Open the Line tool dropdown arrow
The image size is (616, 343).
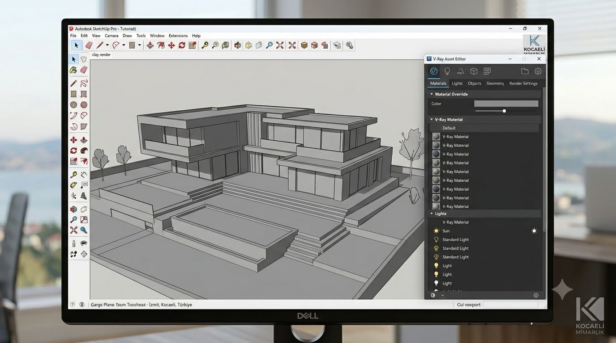tap(107, 45)
